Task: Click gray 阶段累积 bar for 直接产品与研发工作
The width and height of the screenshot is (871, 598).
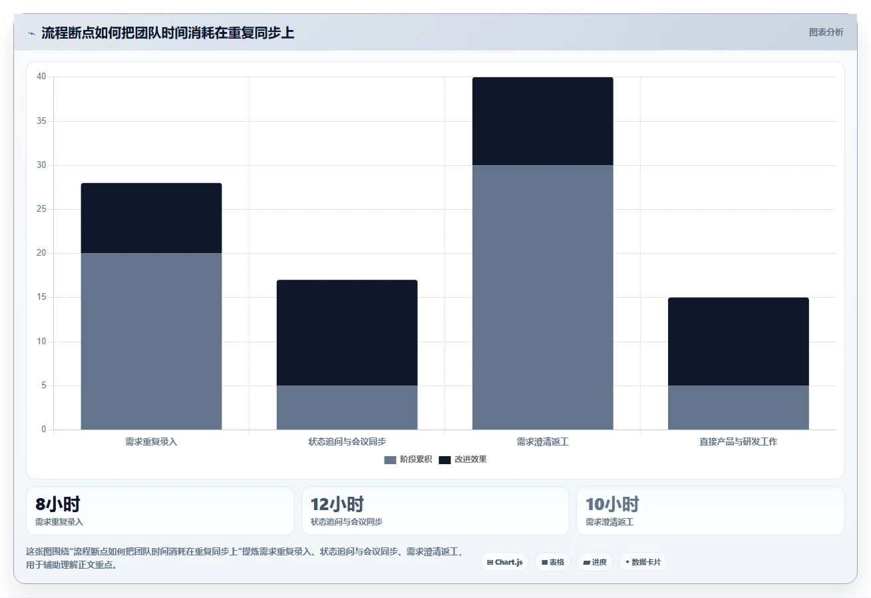Action: pos(738,408)
